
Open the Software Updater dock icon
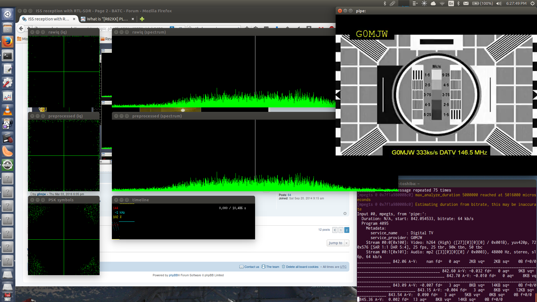(8, 165)
